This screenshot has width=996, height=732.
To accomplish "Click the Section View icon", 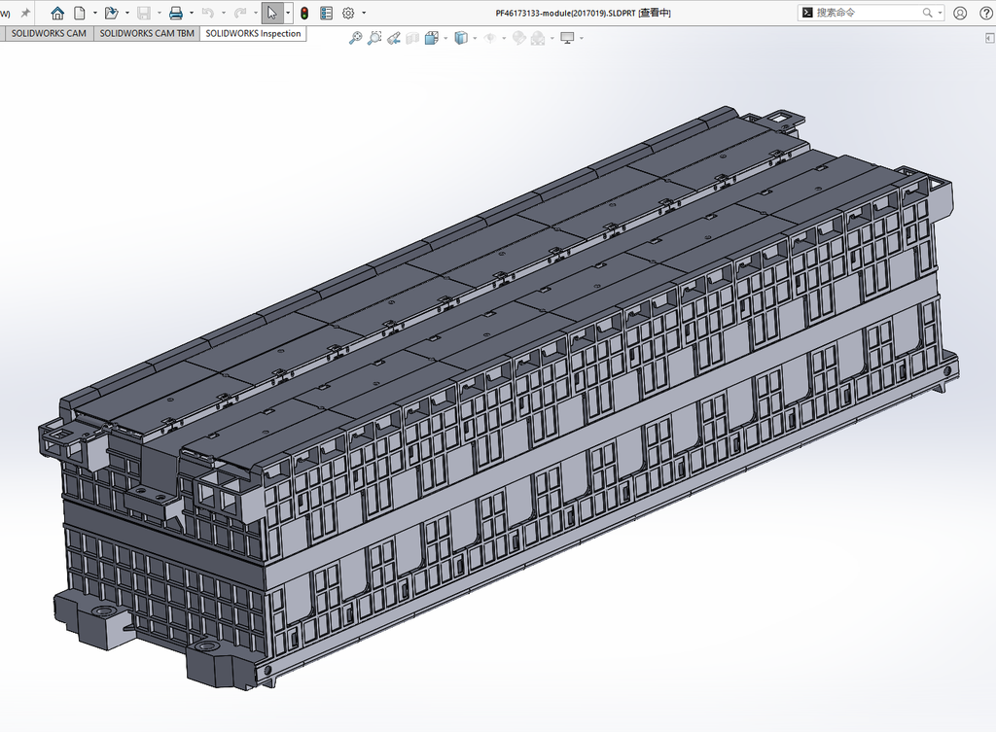I will (x=412, y=38).
